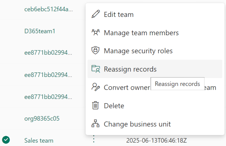Open the D365team1 team link
226x146 pixels.
point(40,31)
